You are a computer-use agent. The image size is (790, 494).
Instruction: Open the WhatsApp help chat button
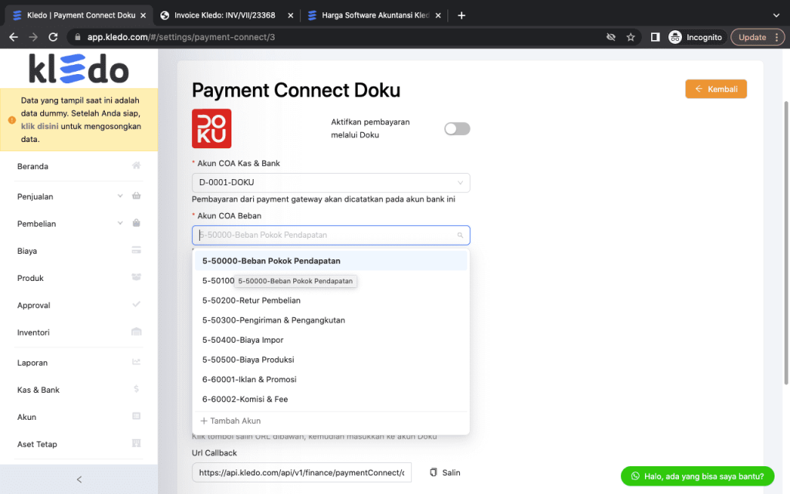click(x=697, y=476)
